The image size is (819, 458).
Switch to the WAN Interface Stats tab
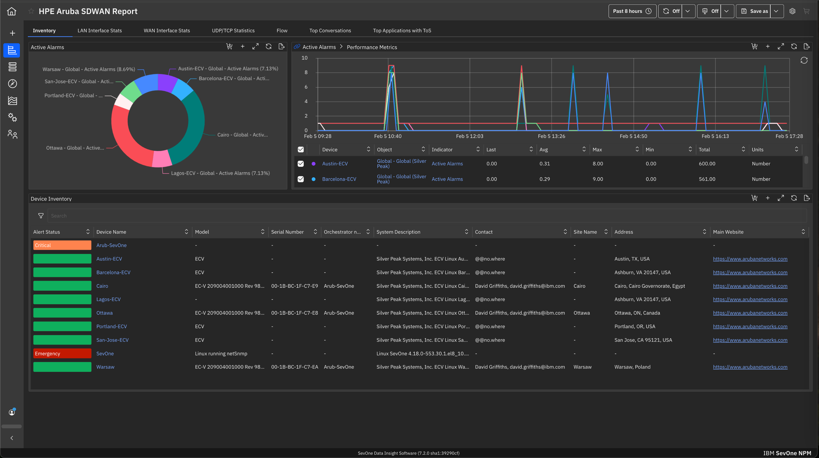click(167, 30)
